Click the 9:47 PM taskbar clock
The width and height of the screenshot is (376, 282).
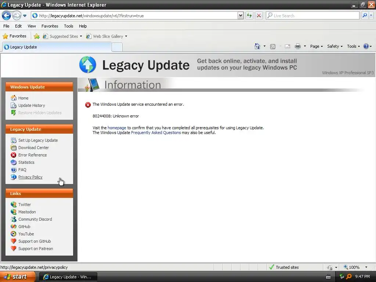pos(362,277)
